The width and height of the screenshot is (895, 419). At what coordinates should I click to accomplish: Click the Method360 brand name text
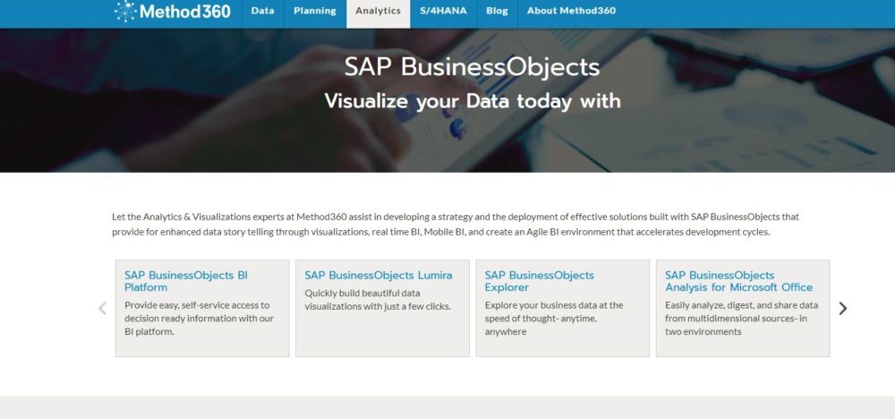pyautogui.click(x=185, y=11)
